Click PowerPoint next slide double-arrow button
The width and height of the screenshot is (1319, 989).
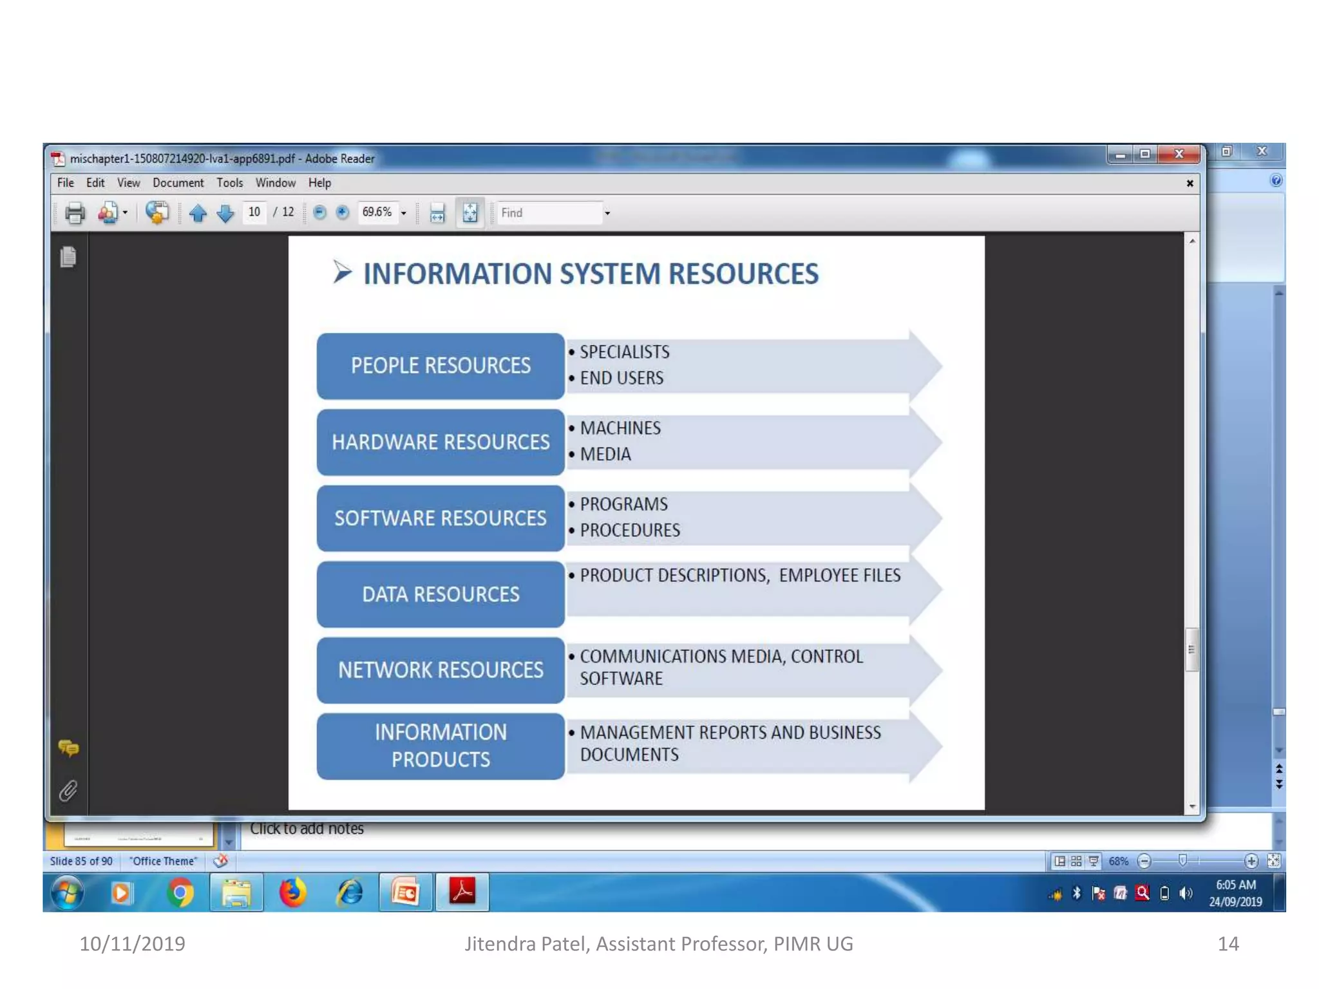(1279, 784)
